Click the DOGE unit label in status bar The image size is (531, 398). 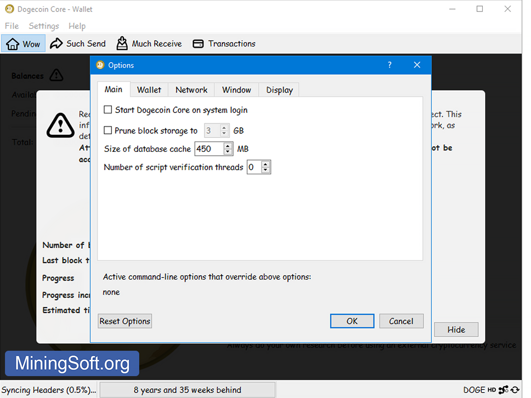474,390
